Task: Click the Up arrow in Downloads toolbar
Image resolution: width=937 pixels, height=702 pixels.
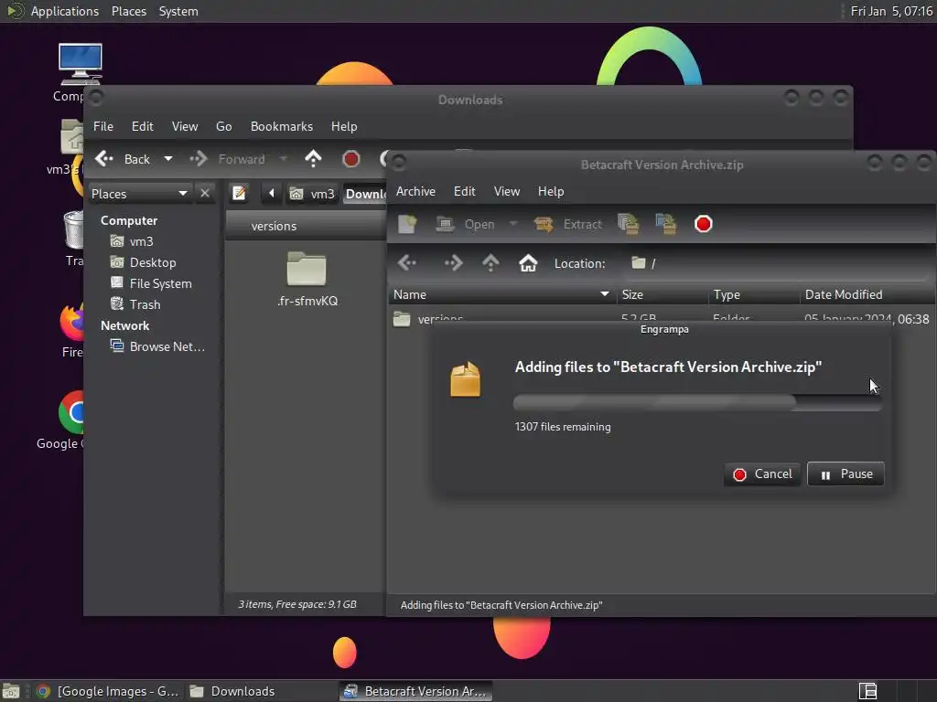Action: [313, 159]
